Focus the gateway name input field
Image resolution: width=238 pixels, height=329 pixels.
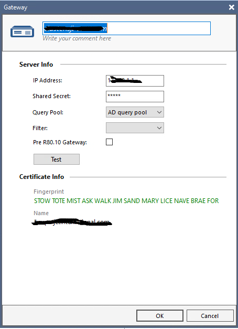tap(126, 28)
